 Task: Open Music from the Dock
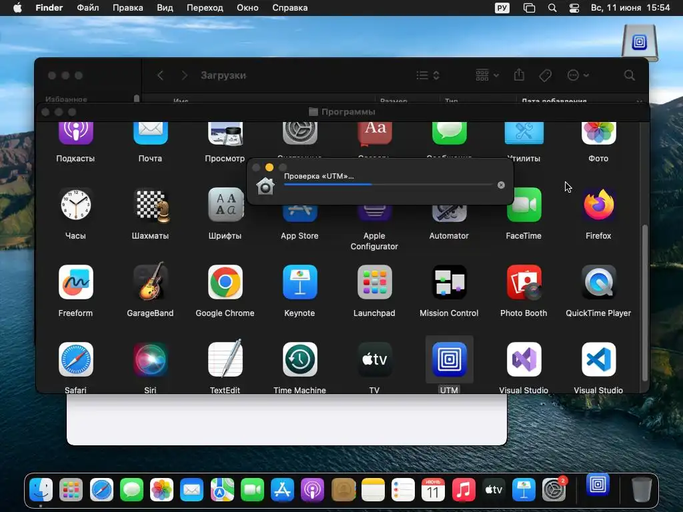pyautogui.click(x=464, y=489)
